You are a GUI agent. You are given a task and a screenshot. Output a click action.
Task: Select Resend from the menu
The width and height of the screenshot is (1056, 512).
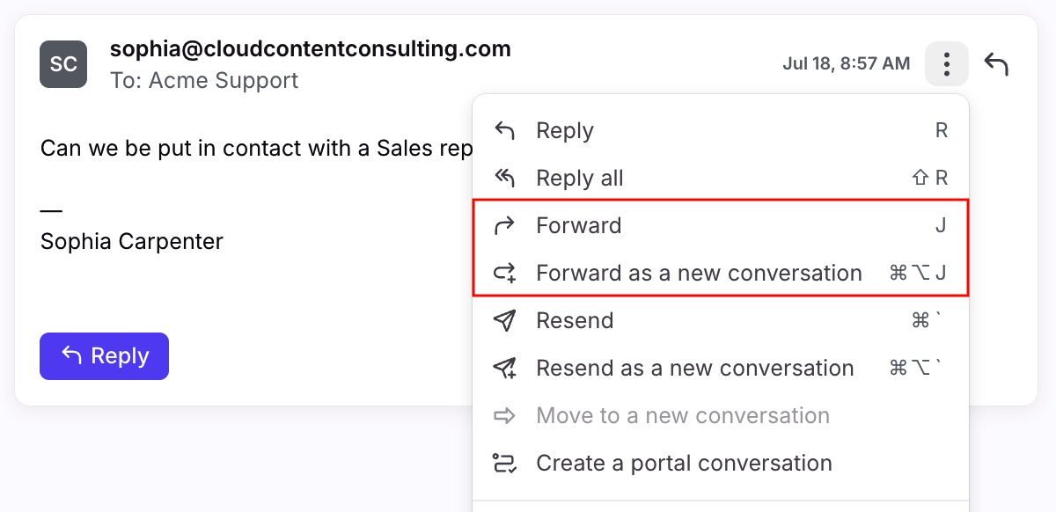pyautogui.click(x=721, y=321)
